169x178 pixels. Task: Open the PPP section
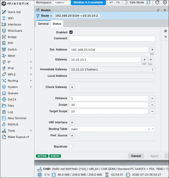[10, 43]
